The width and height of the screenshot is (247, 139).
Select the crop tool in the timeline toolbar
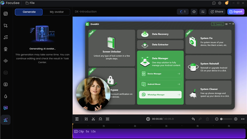click(x=86, y=119)
